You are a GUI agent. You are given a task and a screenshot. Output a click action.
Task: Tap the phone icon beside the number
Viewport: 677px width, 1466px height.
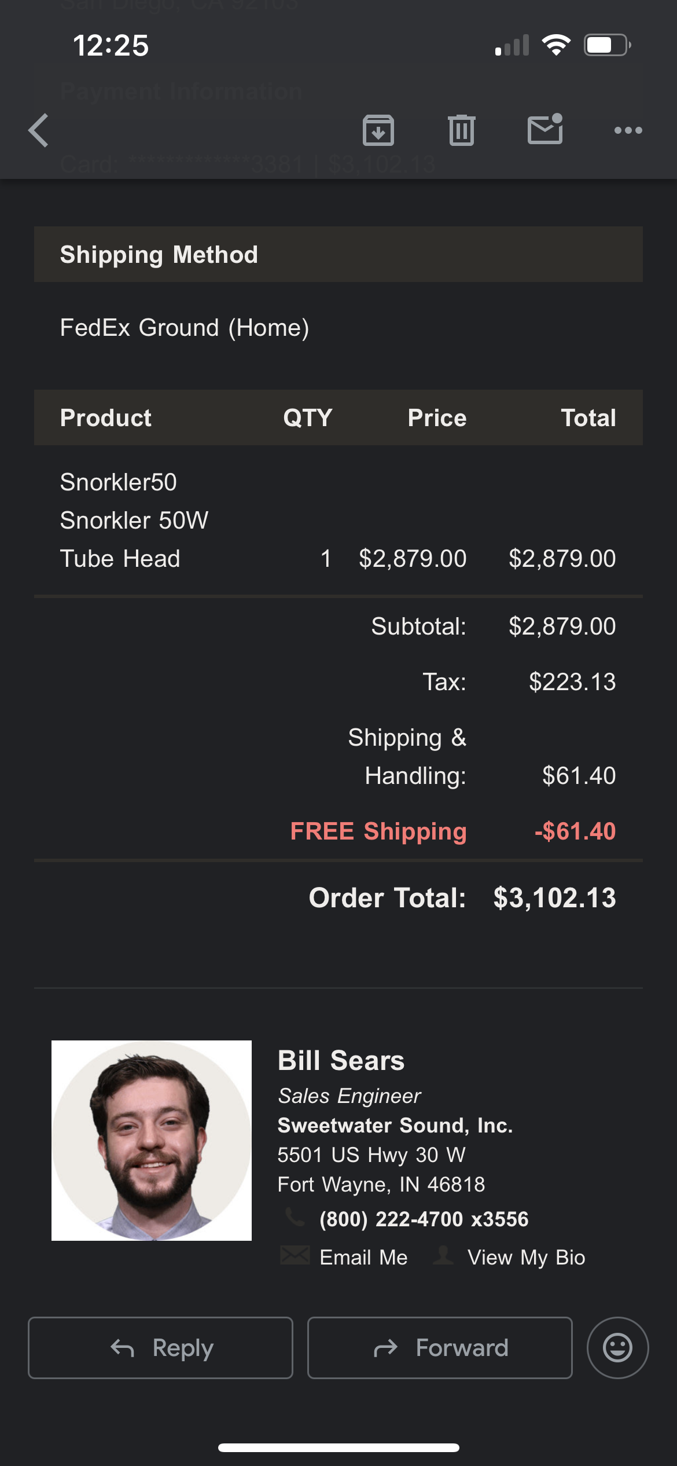(x=295, y=1217)
